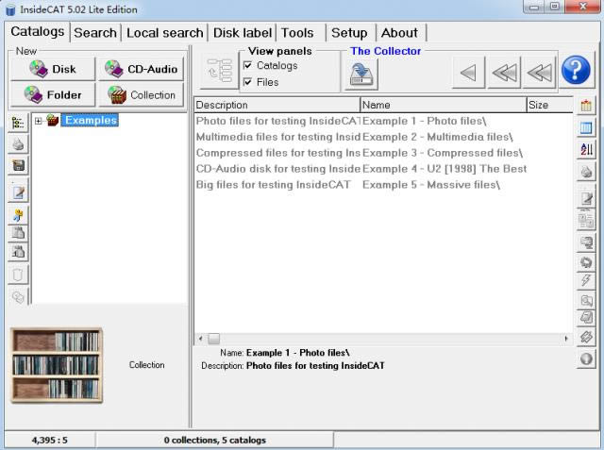Click The Collector drive icon
Viewport: 604px width, 450px height.
click(x=361, y=74)
